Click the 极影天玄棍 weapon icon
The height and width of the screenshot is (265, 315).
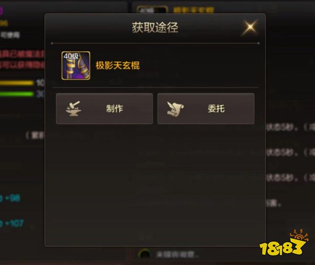click(76, 65)
